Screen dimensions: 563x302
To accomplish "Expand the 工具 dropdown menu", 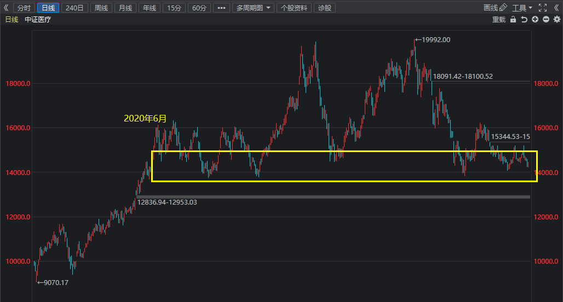I will pyautogui.click(x=522, y=8).
